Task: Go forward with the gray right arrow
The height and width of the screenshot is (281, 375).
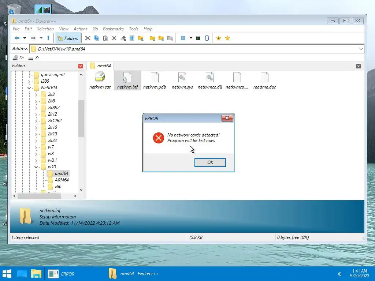Action: pyautogui.click(x=33, y=38)
